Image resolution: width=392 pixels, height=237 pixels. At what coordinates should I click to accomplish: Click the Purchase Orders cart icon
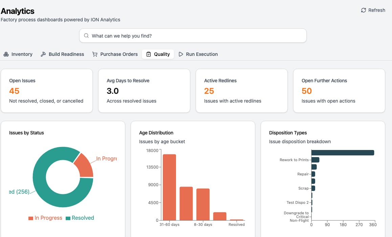click(x=95, y=54)
